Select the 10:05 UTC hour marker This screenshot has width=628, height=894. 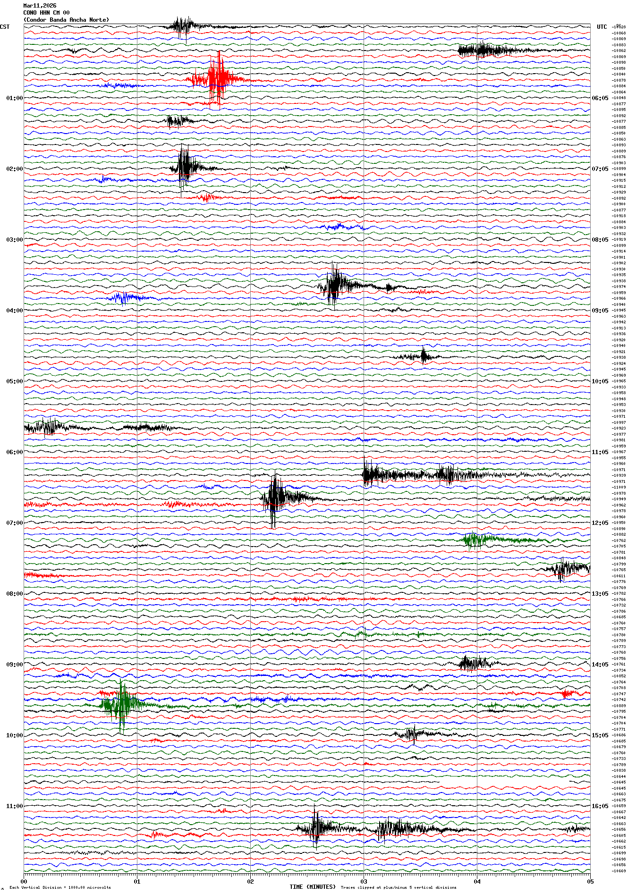point(600,381)
